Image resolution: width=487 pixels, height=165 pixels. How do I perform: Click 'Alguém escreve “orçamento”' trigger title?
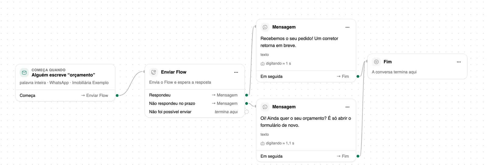click(x=63, y=75)
